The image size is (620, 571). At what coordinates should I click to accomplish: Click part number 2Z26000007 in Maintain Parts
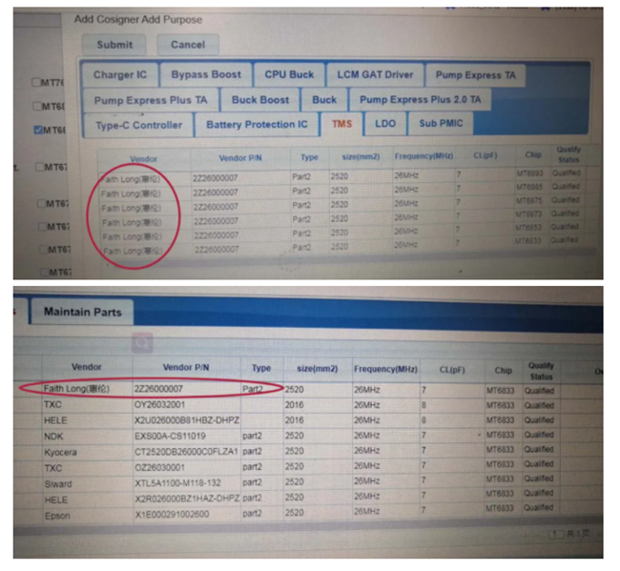point(158,389)
